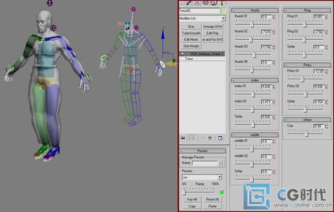Image resolution: width=334 pixels, height=212 pixels.
Task: Click the Pinky 01 slider
Action: click(x=302, y=79)
